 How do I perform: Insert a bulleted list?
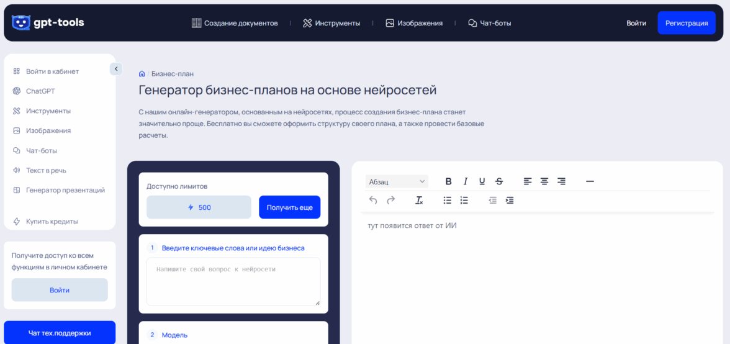(x=448, y=200)
